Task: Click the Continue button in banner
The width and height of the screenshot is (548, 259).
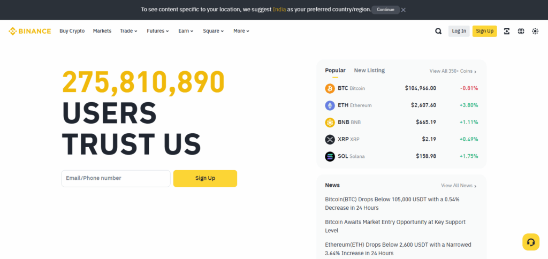Action: pyautogui.click(x=385, y=10)
